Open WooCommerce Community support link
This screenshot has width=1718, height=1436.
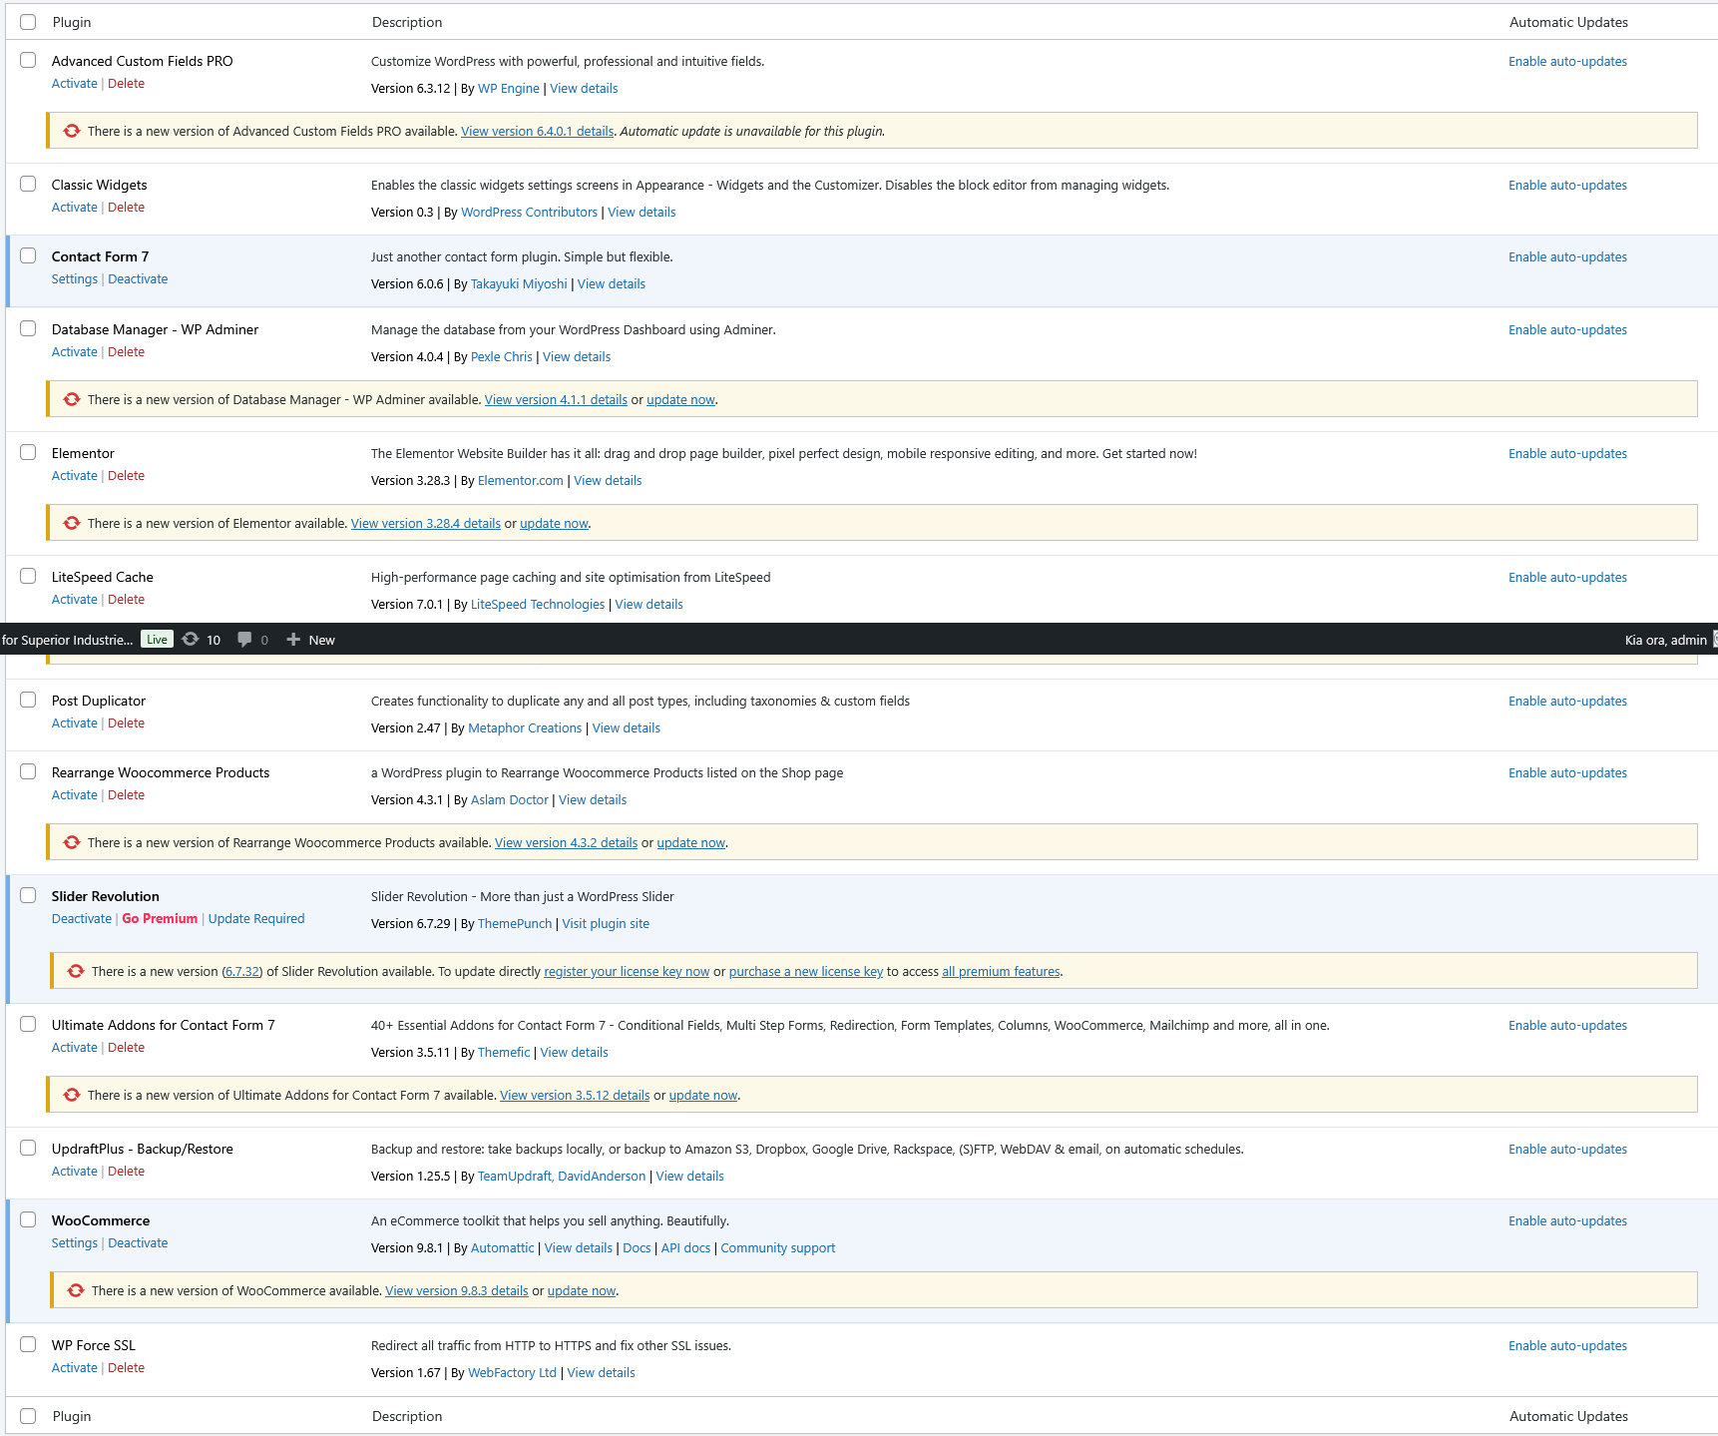778,1247
